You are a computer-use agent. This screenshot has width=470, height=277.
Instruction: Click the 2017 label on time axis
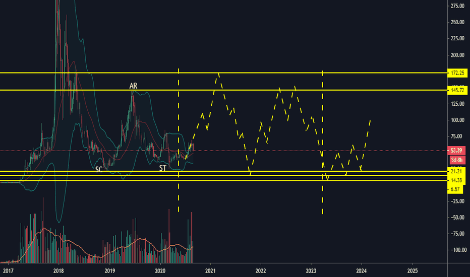(8, 271)
